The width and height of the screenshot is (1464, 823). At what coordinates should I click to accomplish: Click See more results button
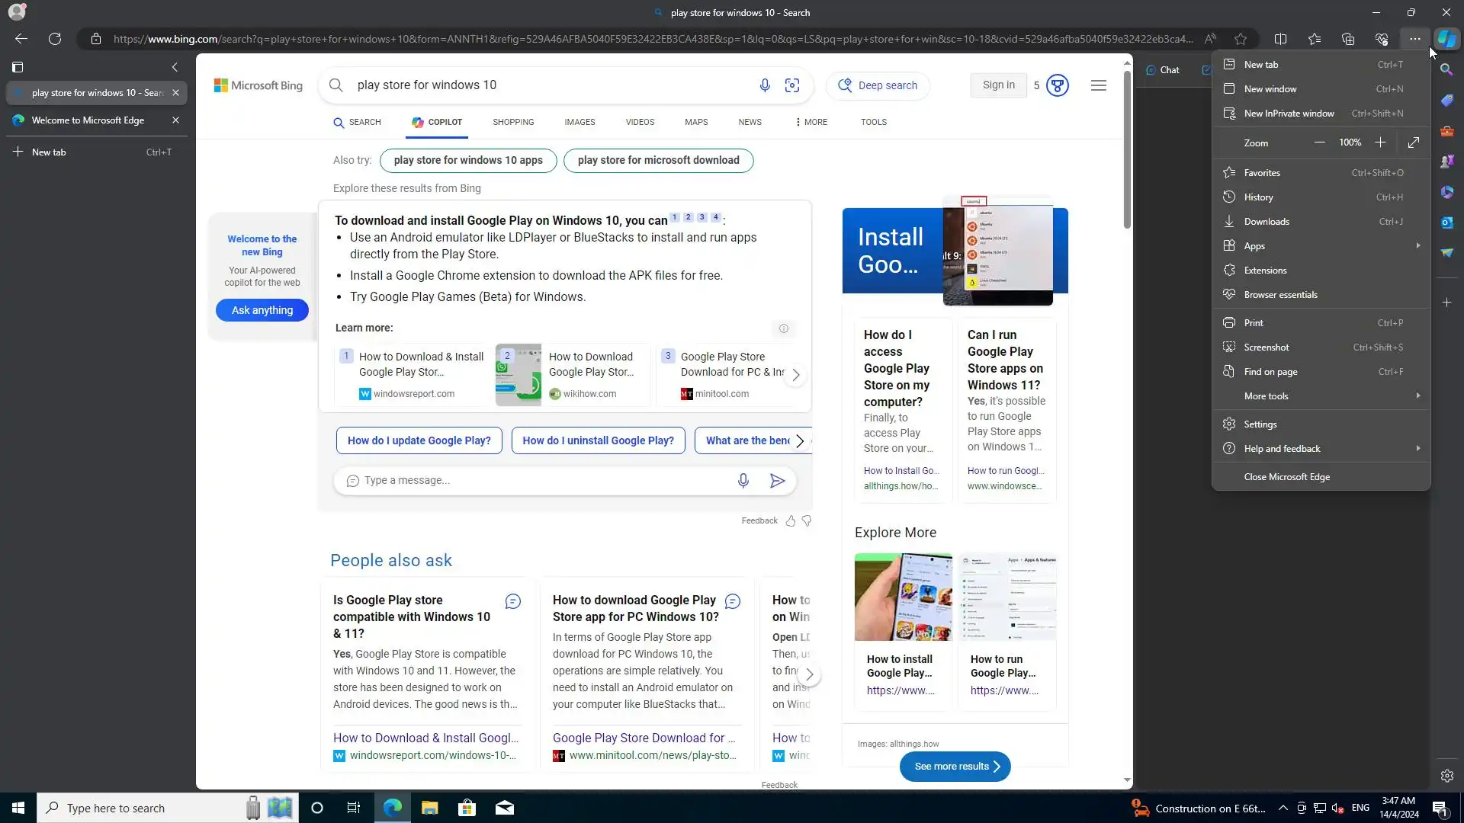955,767
